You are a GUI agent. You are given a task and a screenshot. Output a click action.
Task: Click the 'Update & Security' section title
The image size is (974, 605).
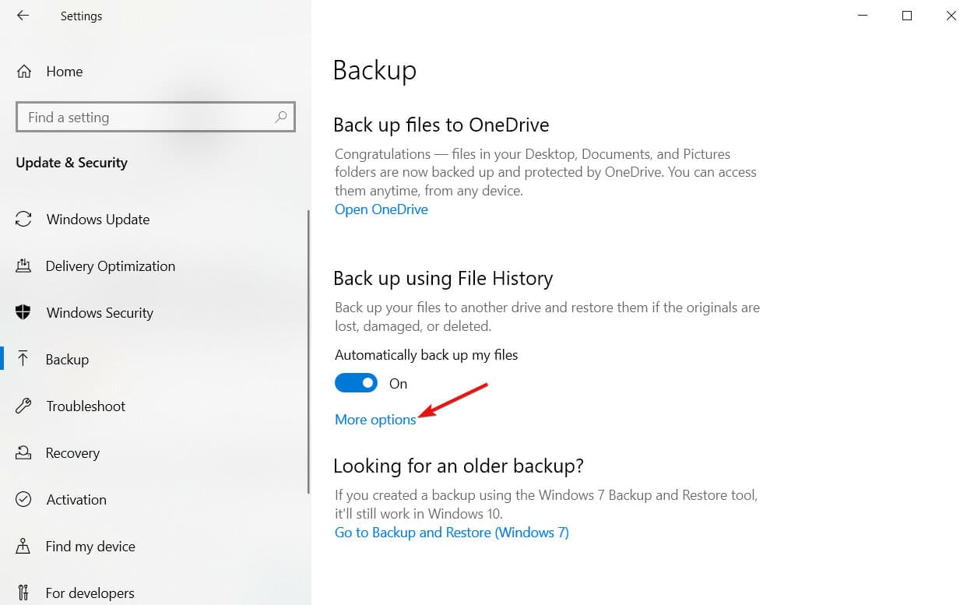tap(72, 163)
